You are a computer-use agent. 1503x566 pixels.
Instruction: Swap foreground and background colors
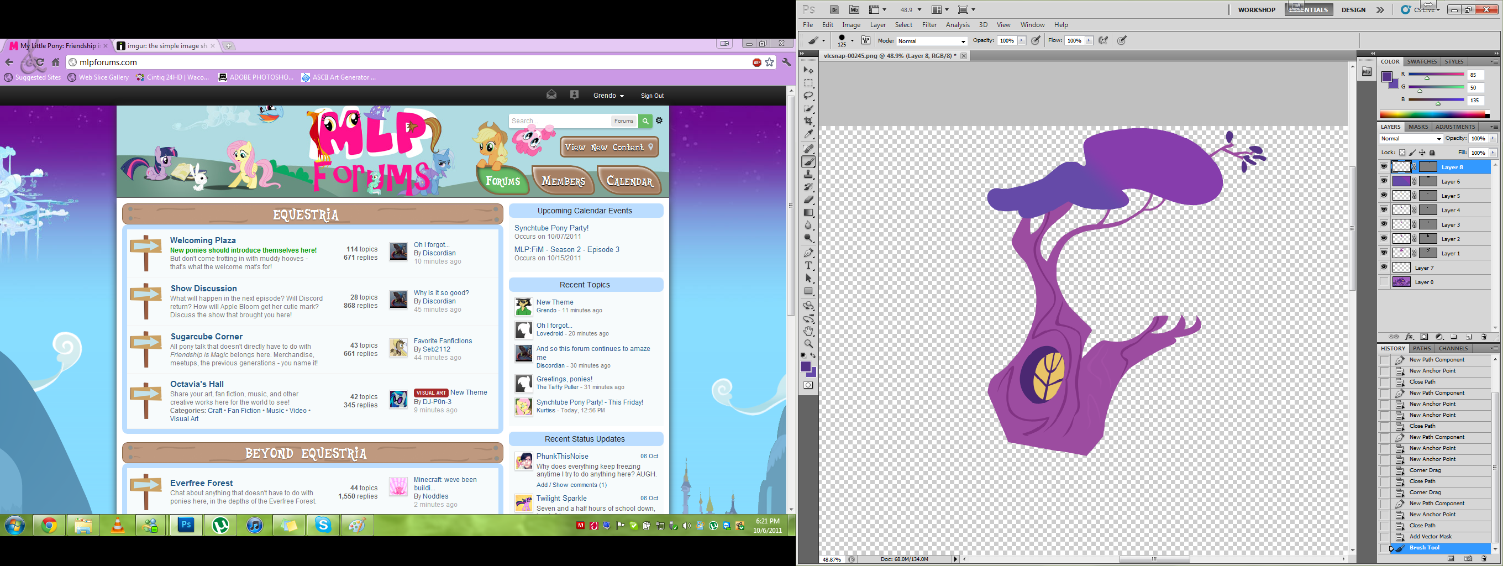813,355
